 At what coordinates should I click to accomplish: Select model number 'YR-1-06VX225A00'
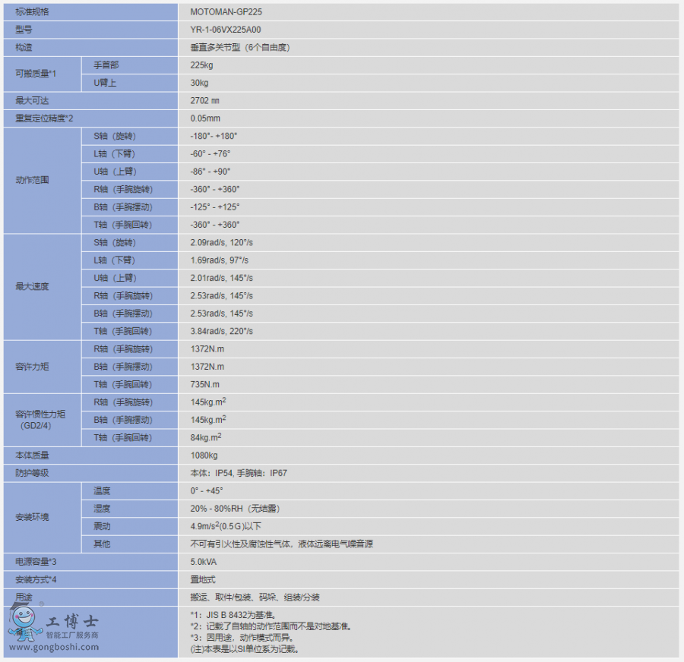(x=226, y=30)
